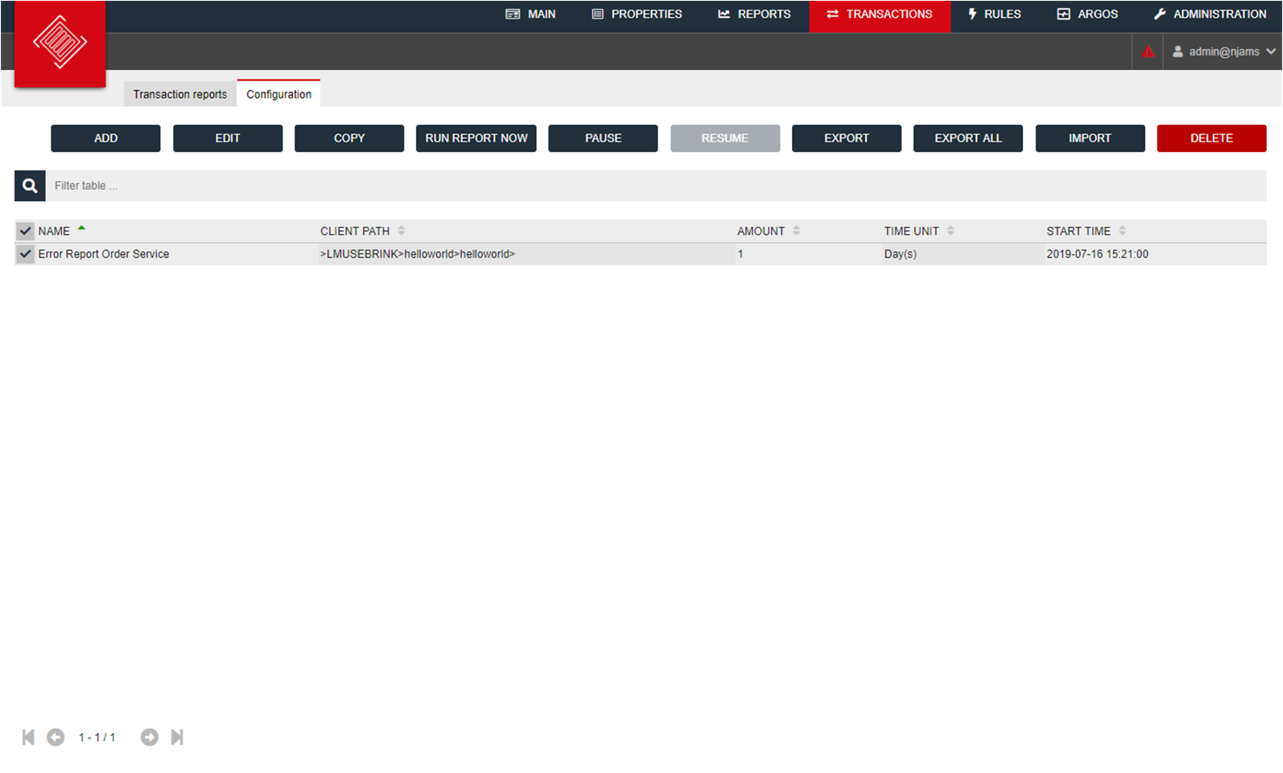Open the MAIN menu
Image resolution: width=1283 pixels, height=773 pixels.
point(530,14)
